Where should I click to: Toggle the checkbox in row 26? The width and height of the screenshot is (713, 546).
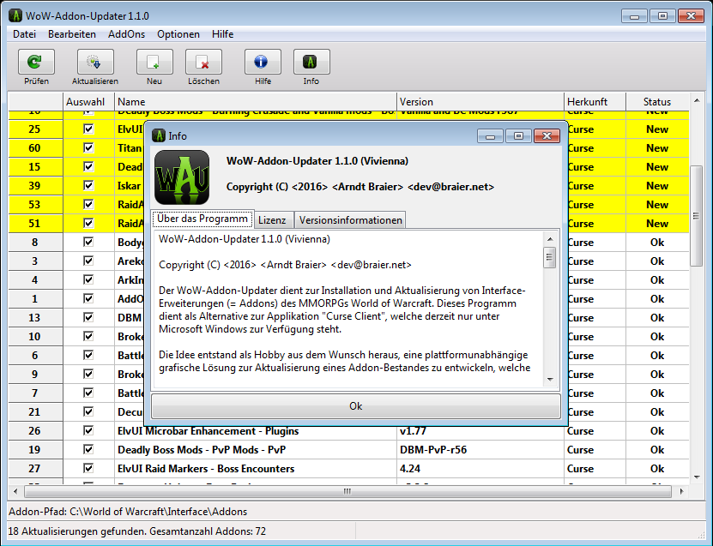pos(88,430)
